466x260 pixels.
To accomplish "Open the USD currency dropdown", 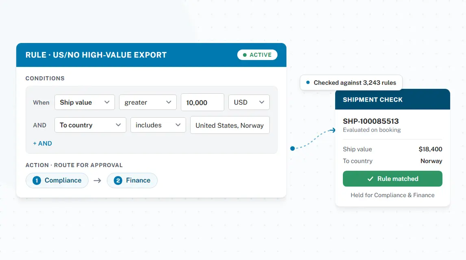I will pos(249,102).
